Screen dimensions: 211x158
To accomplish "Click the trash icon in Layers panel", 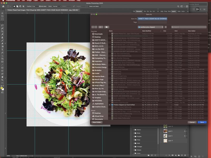I will pyautogui.click(x=185, y=155).
